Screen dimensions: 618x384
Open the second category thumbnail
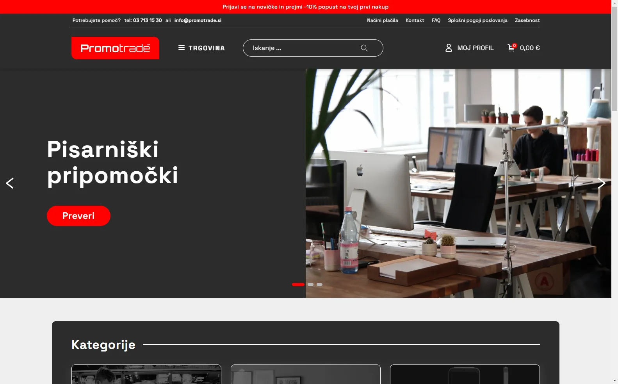(x=306, y=374)
